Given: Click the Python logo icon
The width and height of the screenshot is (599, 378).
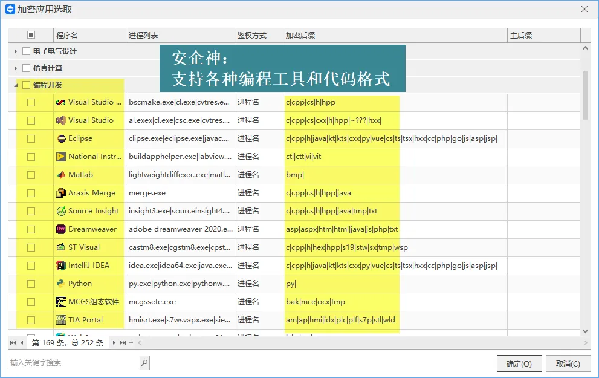Looking at the screenshot, I should [x=60, y=284].
